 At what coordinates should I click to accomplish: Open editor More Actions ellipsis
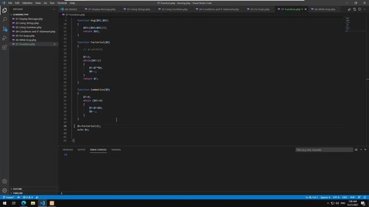(x=365, y=9)
